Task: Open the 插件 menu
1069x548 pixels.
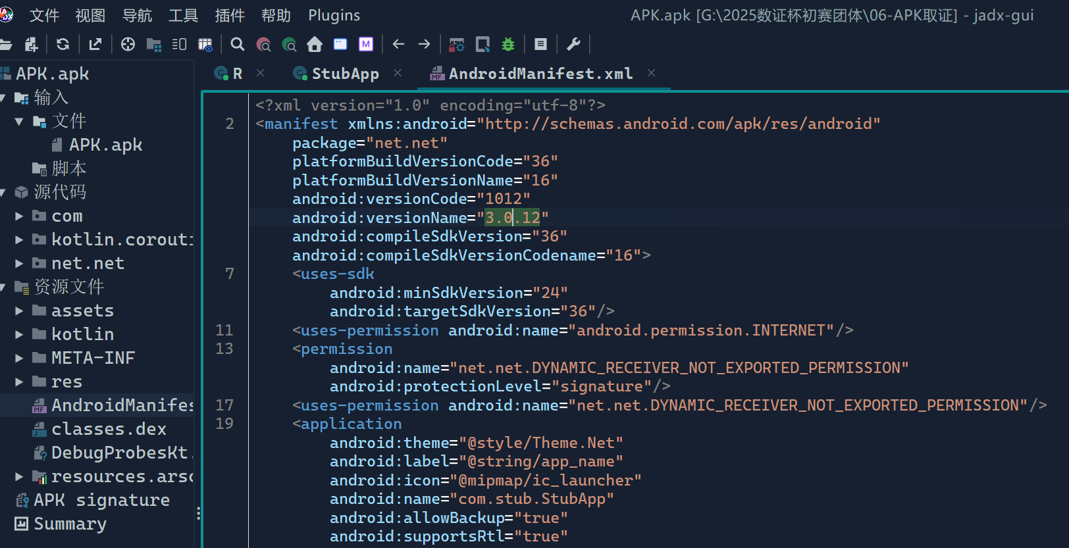Action: click(x=230, y=15)
